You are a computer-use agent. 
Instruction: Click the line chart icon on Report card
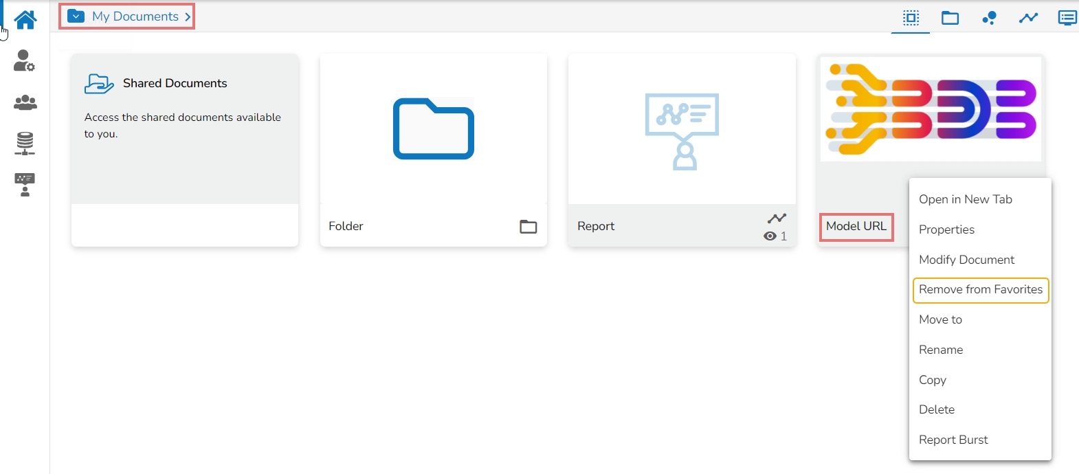(x=777, y=218)
